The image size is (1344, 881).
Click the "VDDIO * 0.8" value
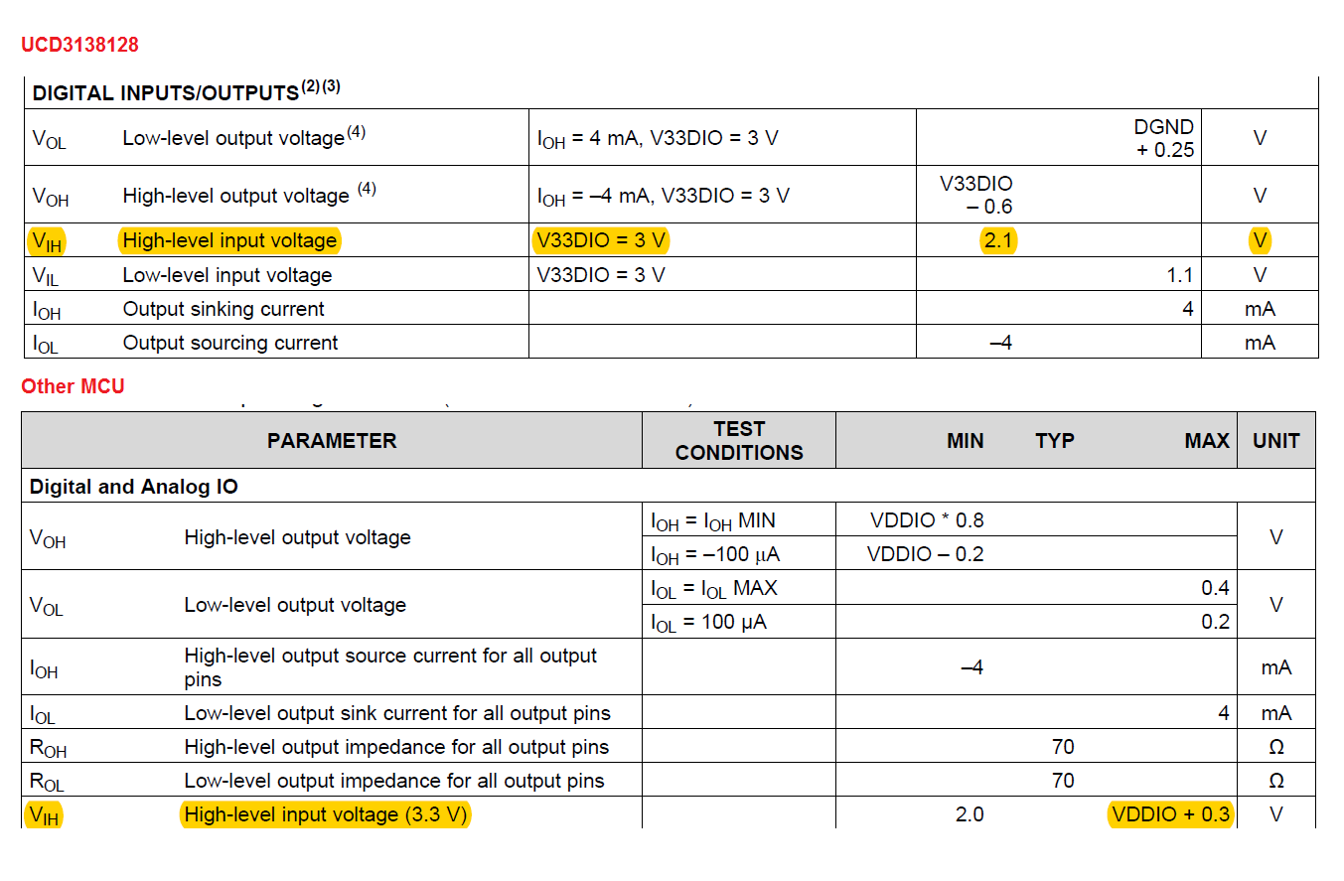pyautogui.click(x=927, y=520)
